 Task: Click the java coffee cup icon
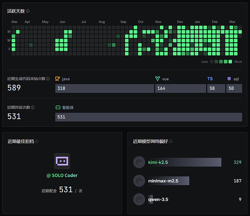[x=57, y=79]
